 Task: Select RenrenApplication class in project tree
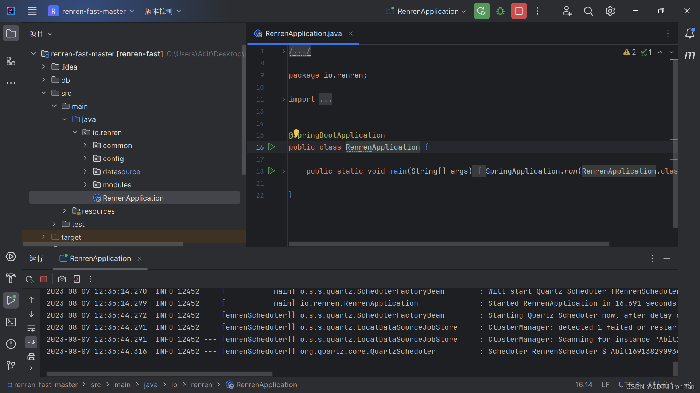click(x=135, y=198)
